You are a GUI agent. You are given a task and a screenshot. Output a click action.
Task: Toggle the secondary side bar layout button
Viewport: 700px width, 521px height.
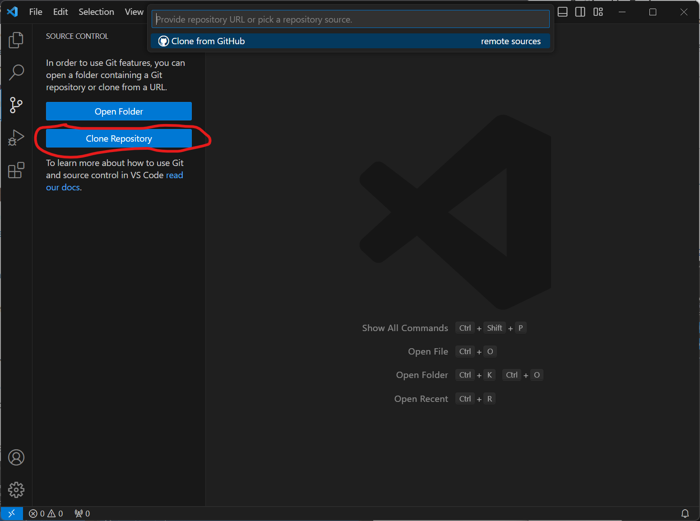(x=580, y=12)
